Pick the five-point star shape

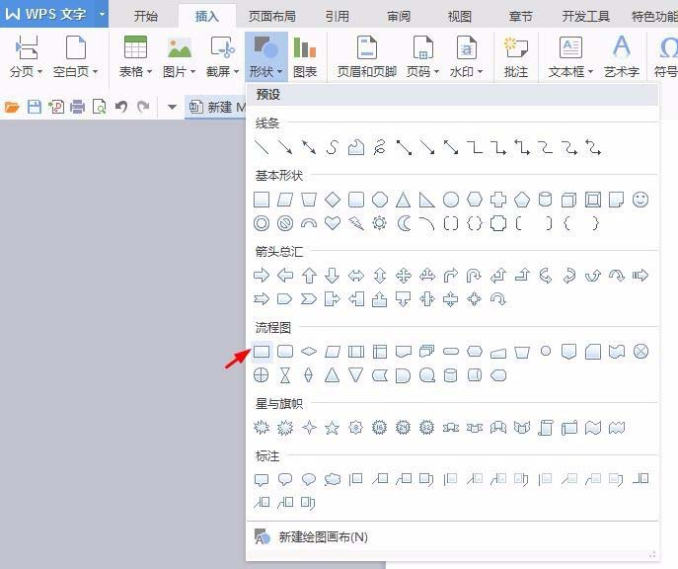333,428
